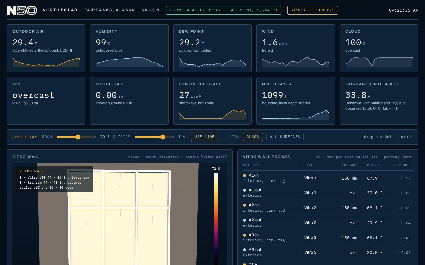Click the A1-out blue station dot

click(245, 190)
